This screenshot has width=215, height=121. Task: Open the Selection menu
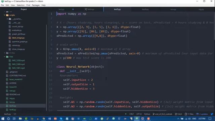pyautogui.click(x=20, y=5)
